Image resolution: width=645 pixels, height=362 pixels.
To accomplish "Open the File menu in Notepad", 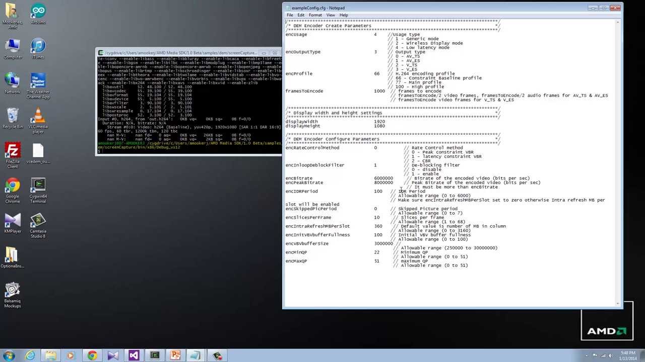I will tap(290, 15).
